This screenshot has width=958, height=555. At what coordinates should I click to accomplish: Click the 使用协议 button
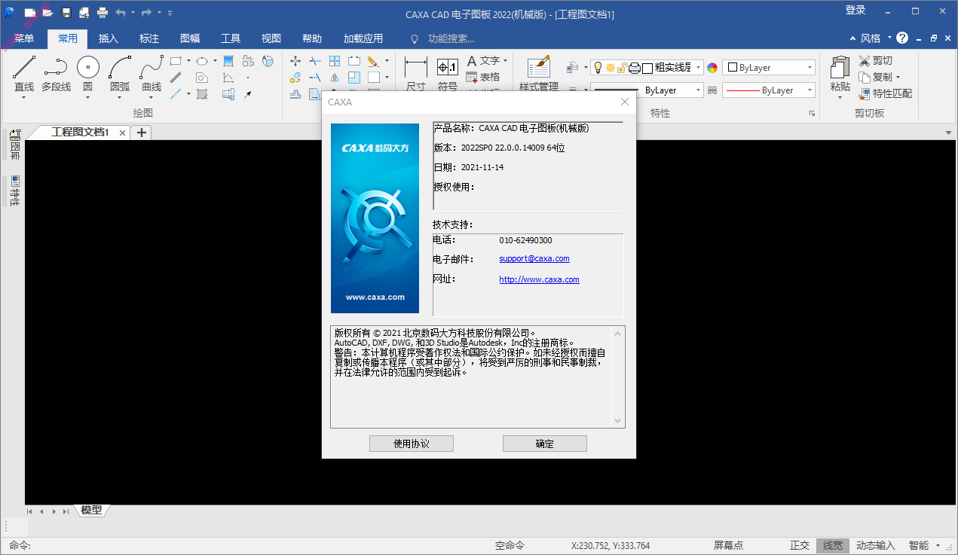[x=412, y=444]
